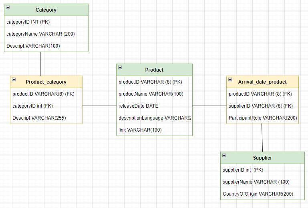Select the supplierID int (PK) row
The height and width of the screenshot is (208, 308).
262,170
